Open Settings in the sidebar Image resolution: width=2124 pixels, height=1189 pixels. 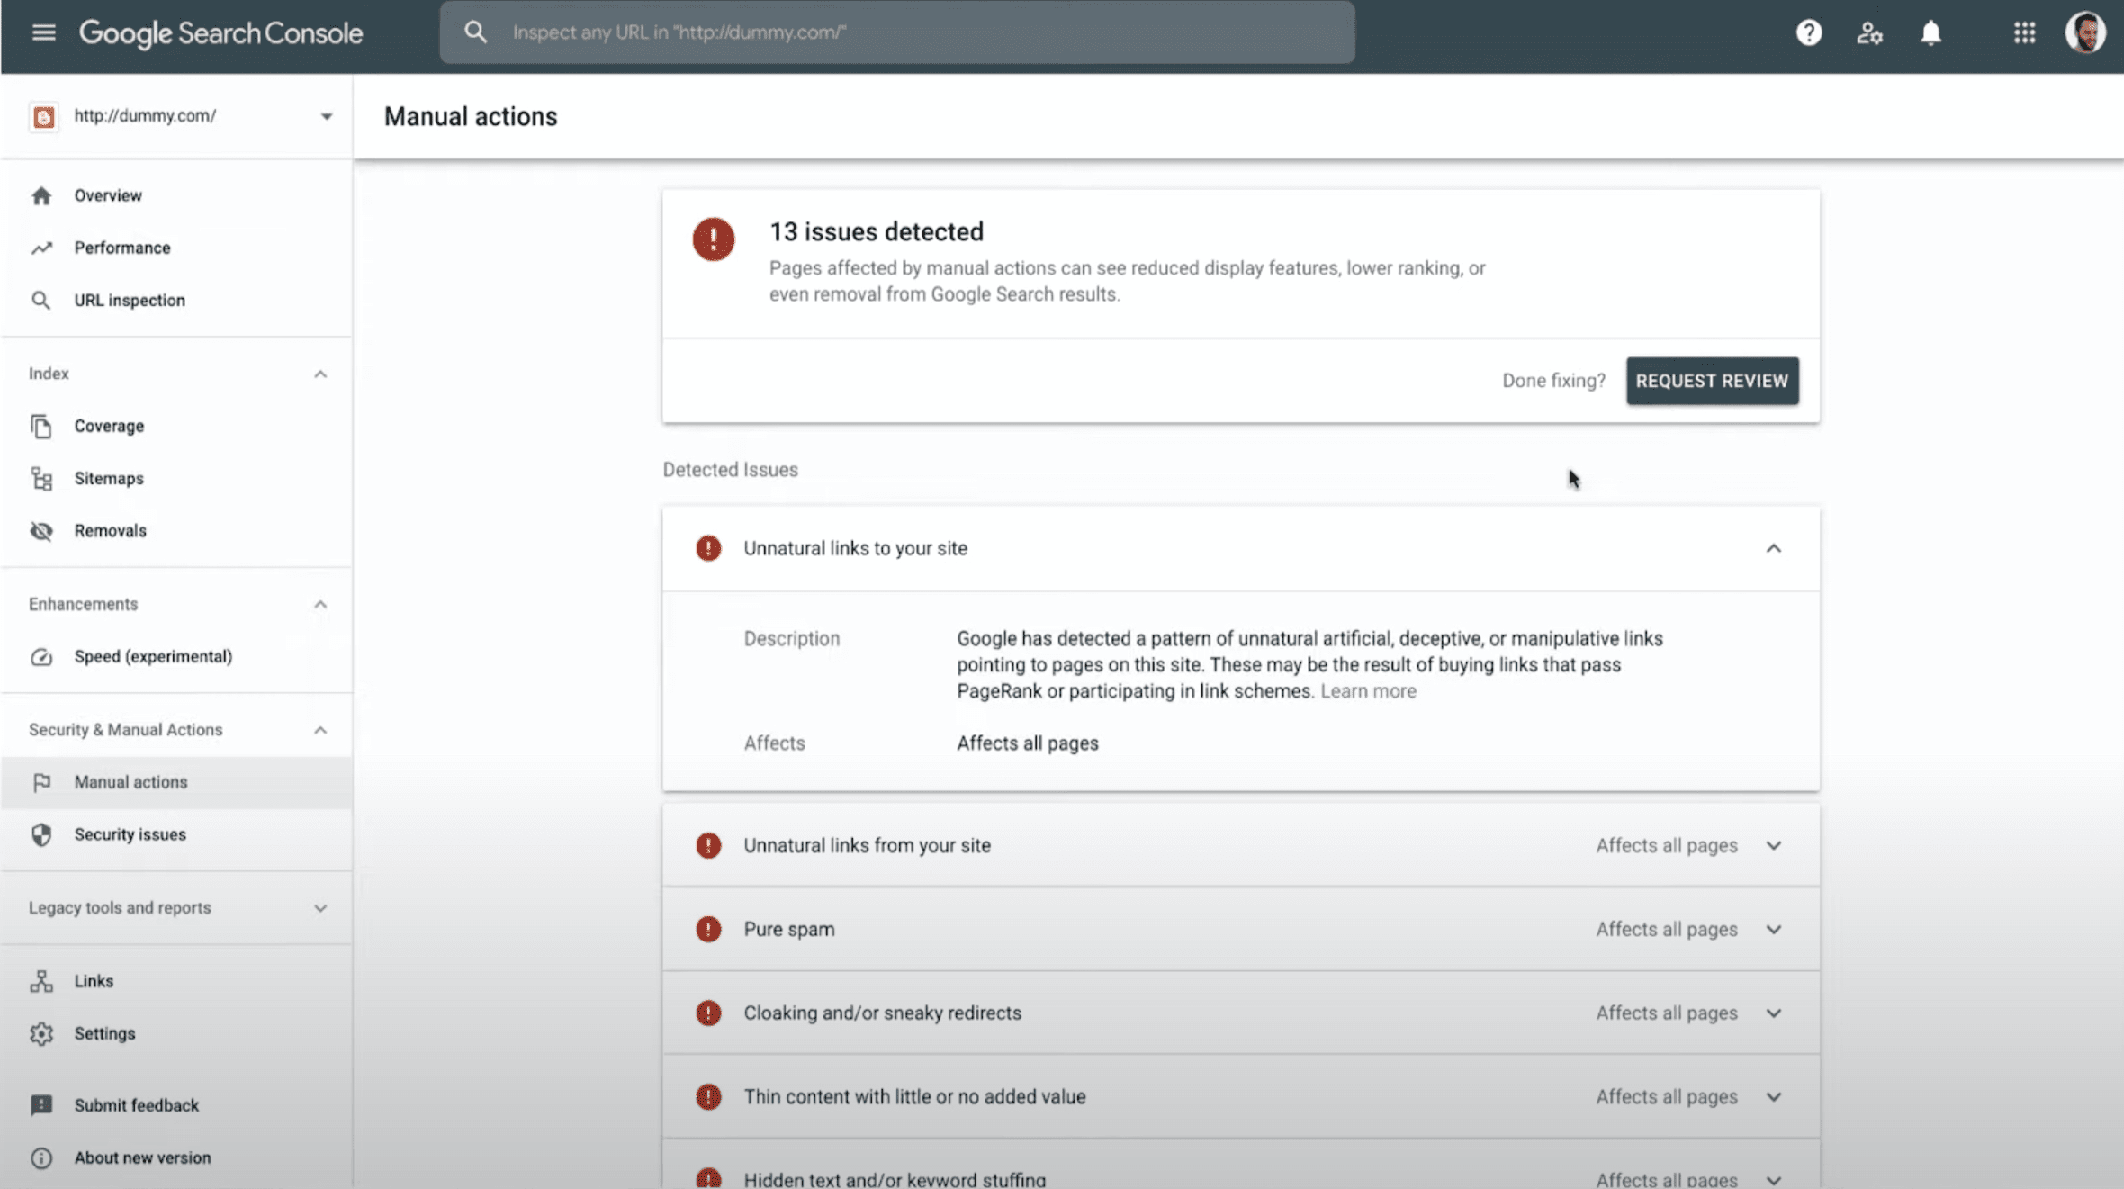(175, 1033)
